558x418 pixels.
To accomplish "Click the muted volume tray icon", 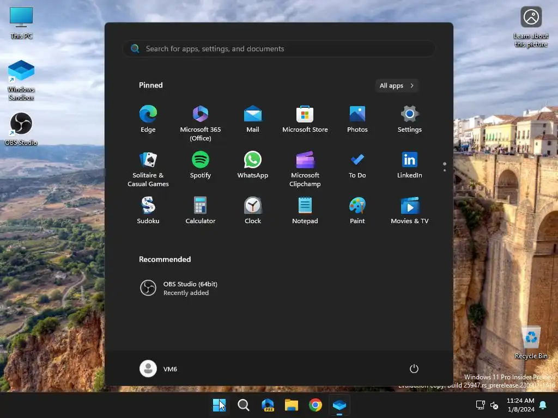I will (494, 405).
